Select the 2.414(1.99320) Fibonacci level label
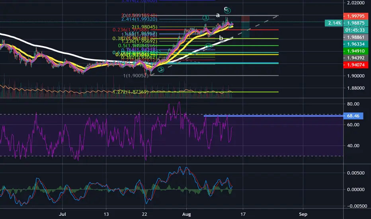 click(139, 19)
